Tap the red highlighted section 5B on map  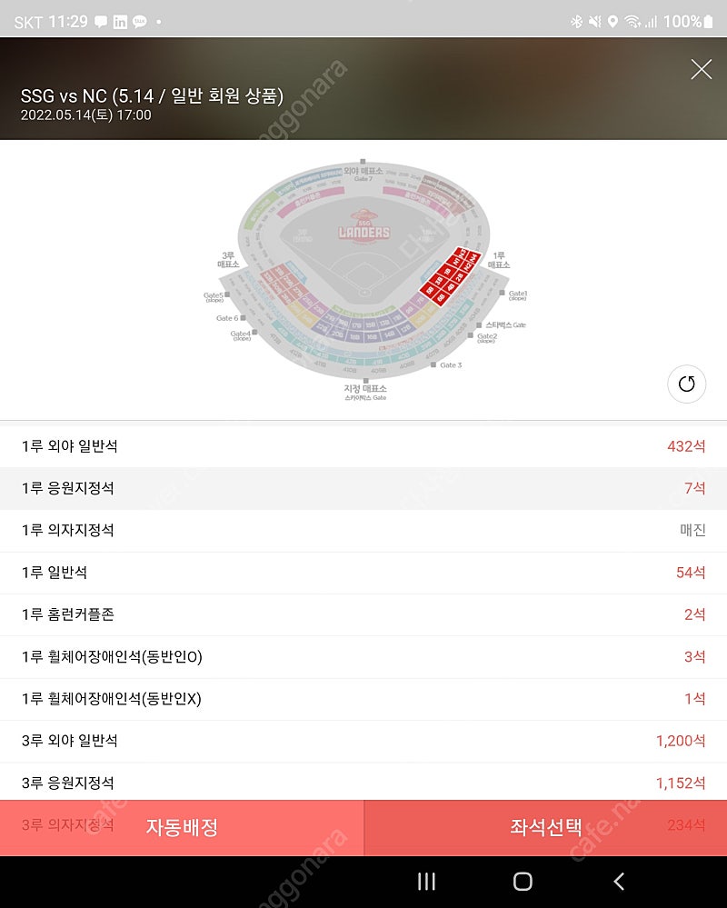(x=429, y=291)
